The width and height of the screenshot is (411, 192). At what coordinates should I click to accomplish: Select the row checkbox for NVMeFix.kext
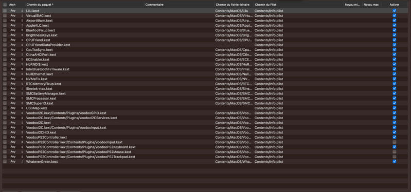tap(5, 79)
